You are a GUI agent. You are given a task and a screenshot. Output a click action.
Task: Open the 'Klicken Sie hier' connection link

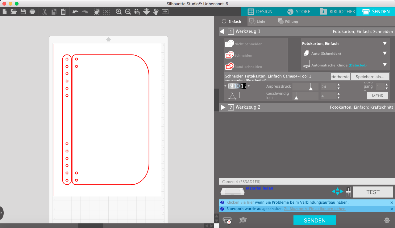240,202
